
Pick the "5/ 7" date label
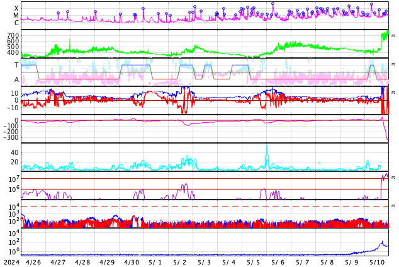click(303, 263)
